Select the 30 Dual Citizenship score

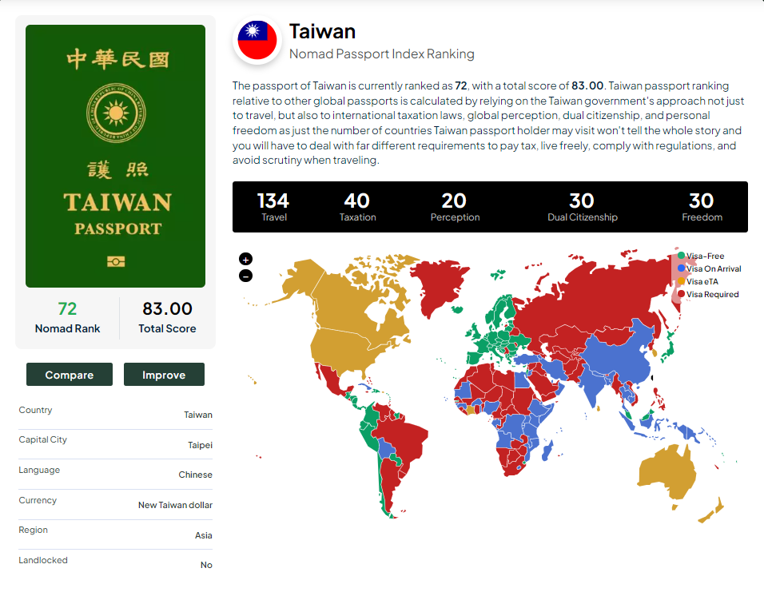click(x=583, y=207)
